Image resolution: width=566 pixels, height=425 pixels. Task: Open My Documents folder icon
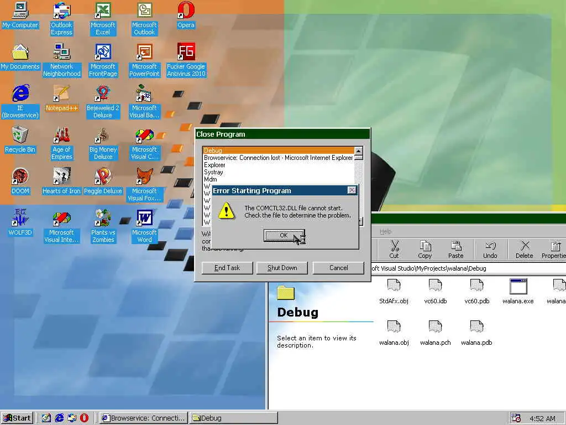[x=20, y=57]
